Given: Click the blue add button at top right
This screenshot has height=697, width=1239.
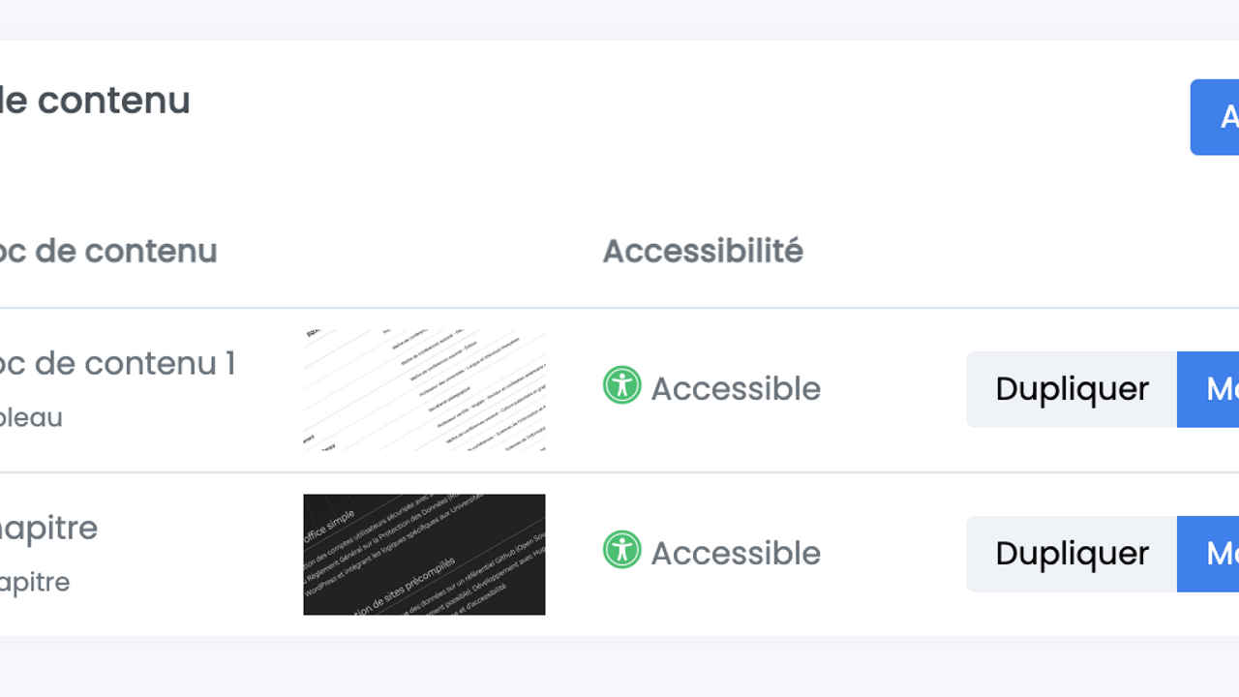Looking at the screenshot, I should point(1216,117).
